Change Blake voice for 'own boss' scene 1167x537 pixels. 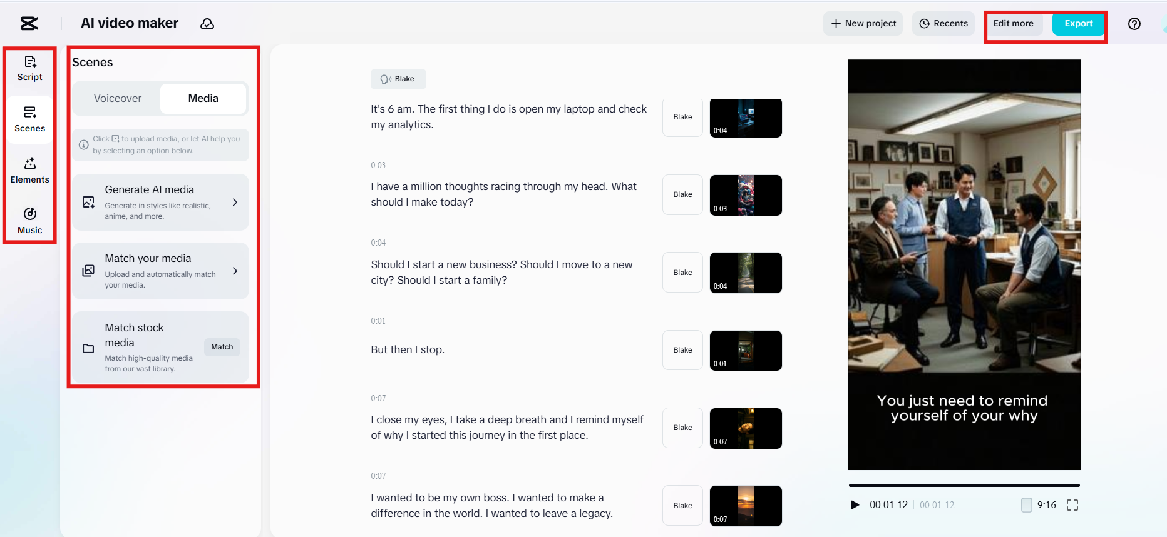pos(683,506)
